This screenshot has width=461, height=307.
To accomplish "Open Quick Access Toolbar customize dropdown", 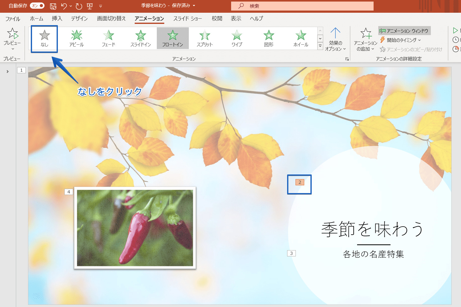I will 100,6.
